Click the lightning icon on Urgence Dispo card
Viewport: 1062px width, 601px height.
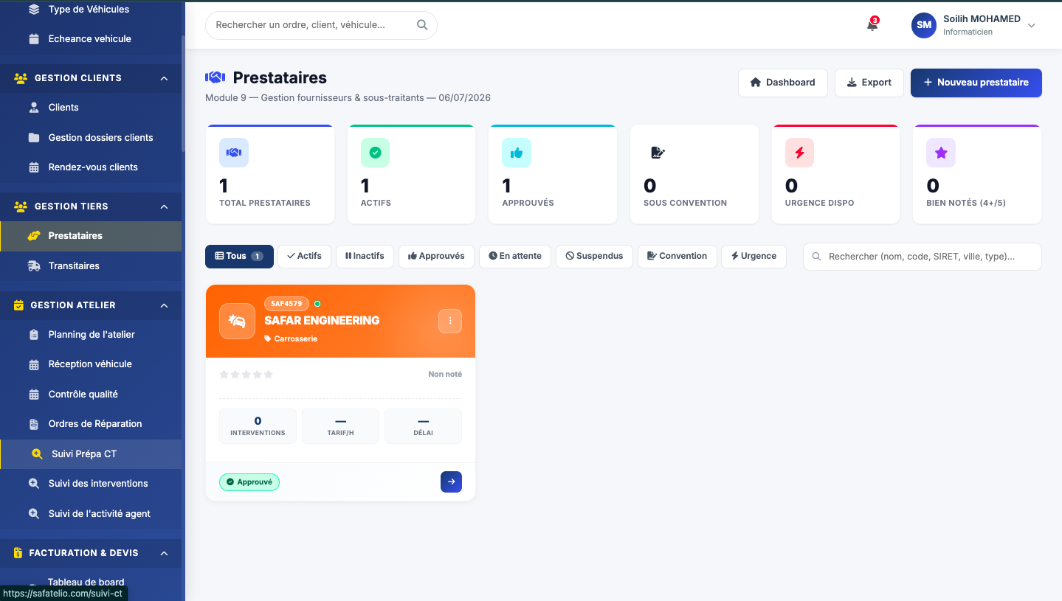click(799, 153)
